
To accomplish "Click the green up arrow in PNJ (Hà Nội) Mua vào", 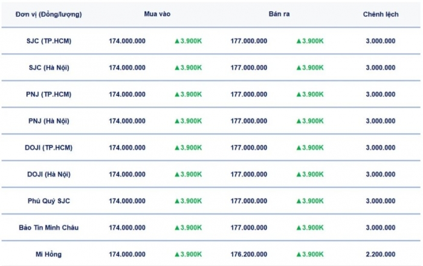I will pos(177,121).
